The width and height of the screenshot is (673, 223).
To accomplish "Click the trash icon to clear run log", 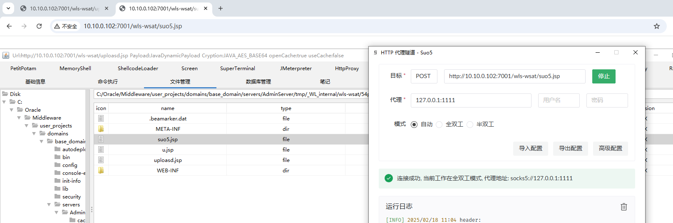I will coord(623,207).
